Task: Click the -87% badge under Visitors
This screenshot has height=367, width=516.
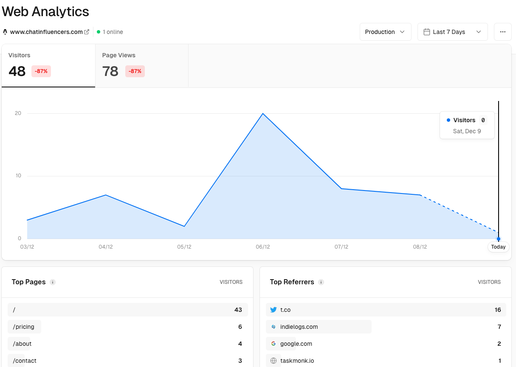Action: tap(41, 71)
